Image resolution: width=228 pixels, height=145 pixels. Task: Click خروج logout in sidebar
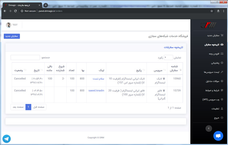click(x=219, y=118)
